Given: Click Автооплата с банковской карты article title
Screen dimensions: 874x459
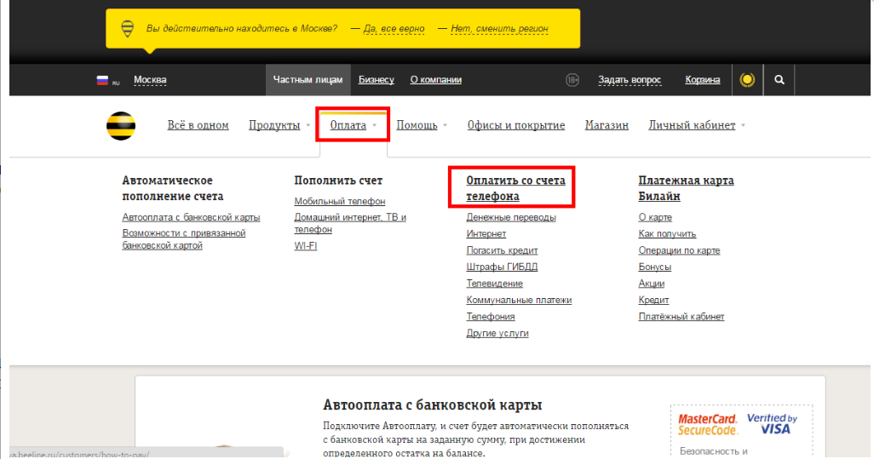Looking at the screenshot, I should [x=433, y=405].
